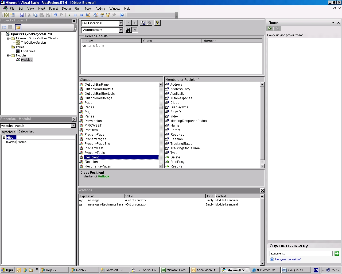
Task: Click Copy to Clipboard icon in Object Browser
Action: [x=143, y=23]
